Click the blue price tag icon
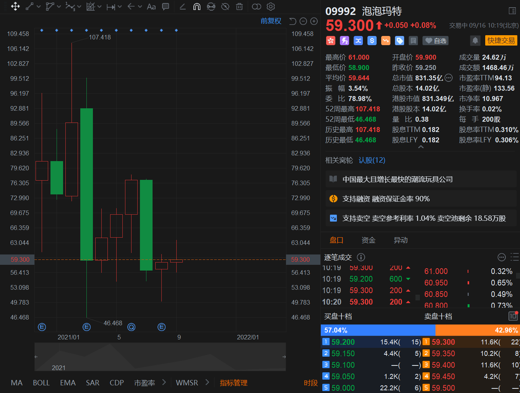This screenshot has width=520, height=393. pyautogui.click(x=400, y=41)
